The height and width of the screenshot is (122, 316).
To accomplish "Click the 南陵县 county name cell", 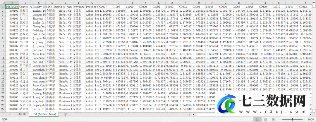I will [x=25, y=62].
